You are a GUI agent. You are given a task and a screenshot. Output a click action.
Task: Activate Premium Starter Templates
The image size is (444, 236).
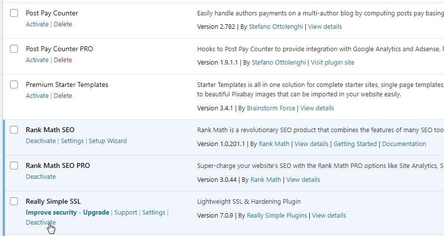click(x=37, y=96)
